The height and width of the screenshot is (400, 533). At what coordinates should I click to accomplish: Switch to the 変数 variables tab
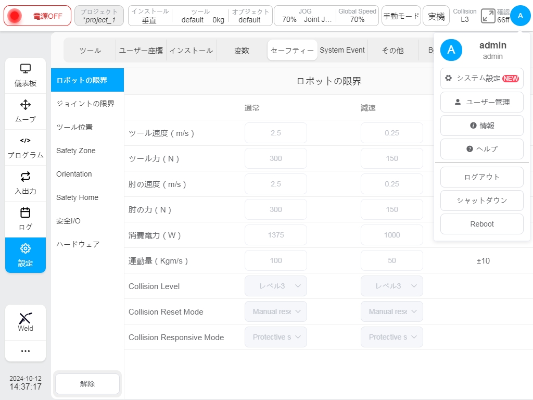coord(242,51)
